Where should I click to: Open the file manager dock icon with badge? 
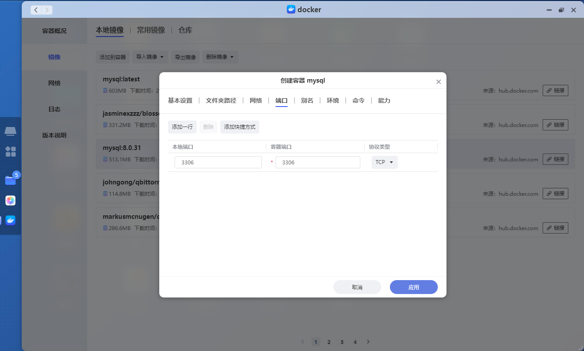click(x=10, y=180)
